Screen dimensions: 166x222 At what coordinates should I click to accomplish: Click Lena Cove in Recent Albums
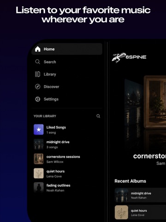[138, 215]
